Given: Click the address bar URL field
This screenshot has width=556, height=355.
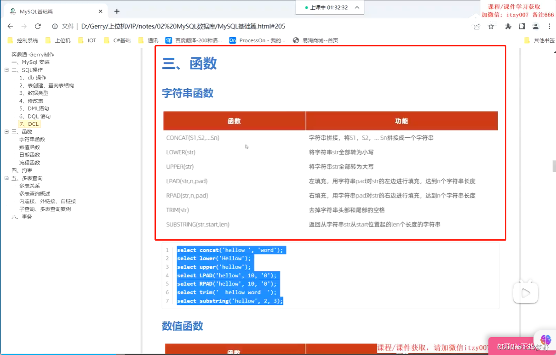Looking at the screenshot, I should click(x=184, y=27).
